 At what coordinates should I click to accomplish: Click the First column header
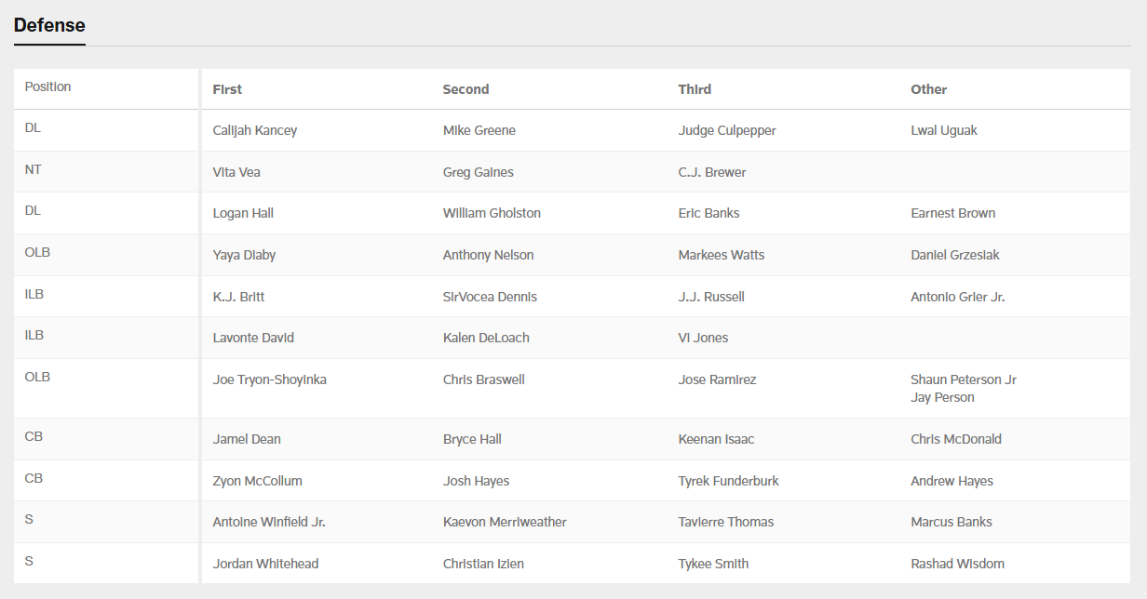[227, 89]
